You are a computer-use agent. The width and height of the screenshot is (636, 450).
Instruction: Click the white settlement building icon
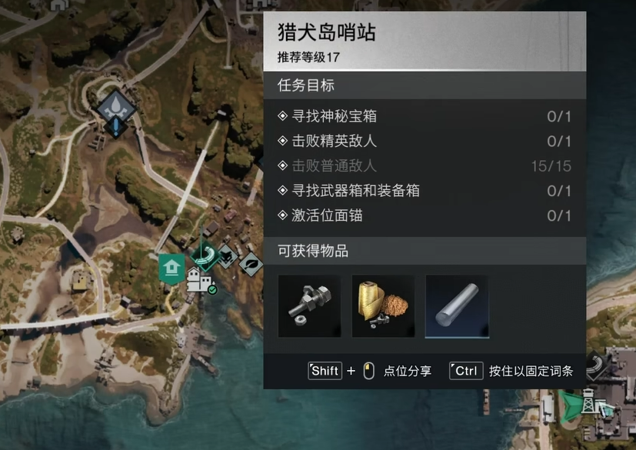click(x=198, y=281)
